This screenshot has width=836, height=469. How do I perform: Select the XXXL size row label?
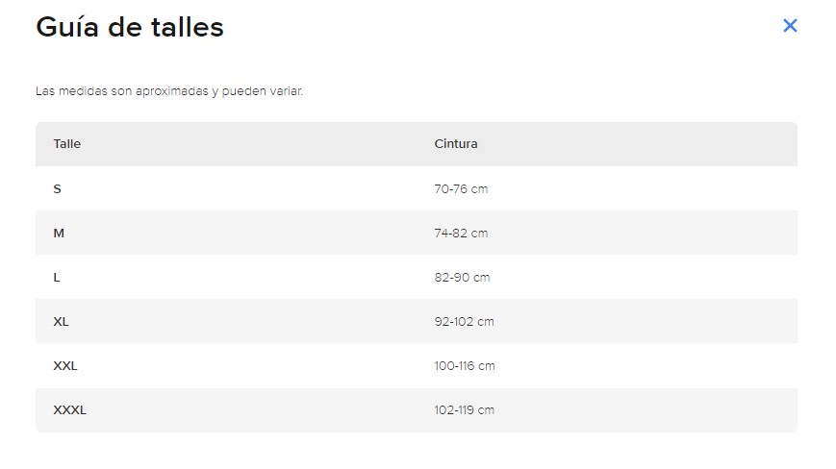[70, 410]
